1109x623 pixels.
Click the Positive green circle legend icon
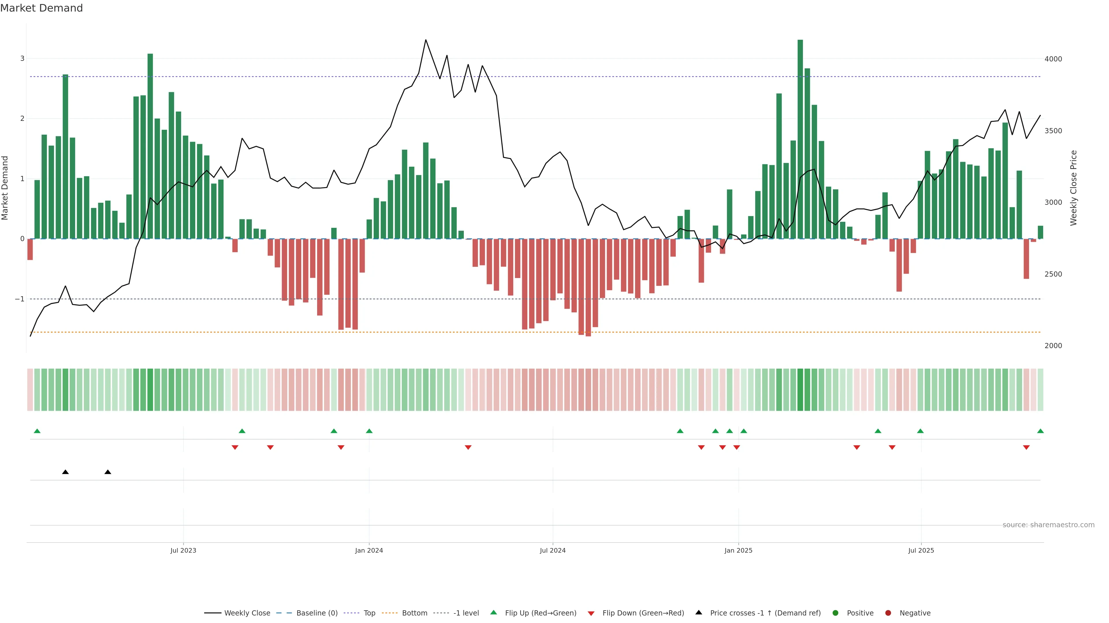836,613
